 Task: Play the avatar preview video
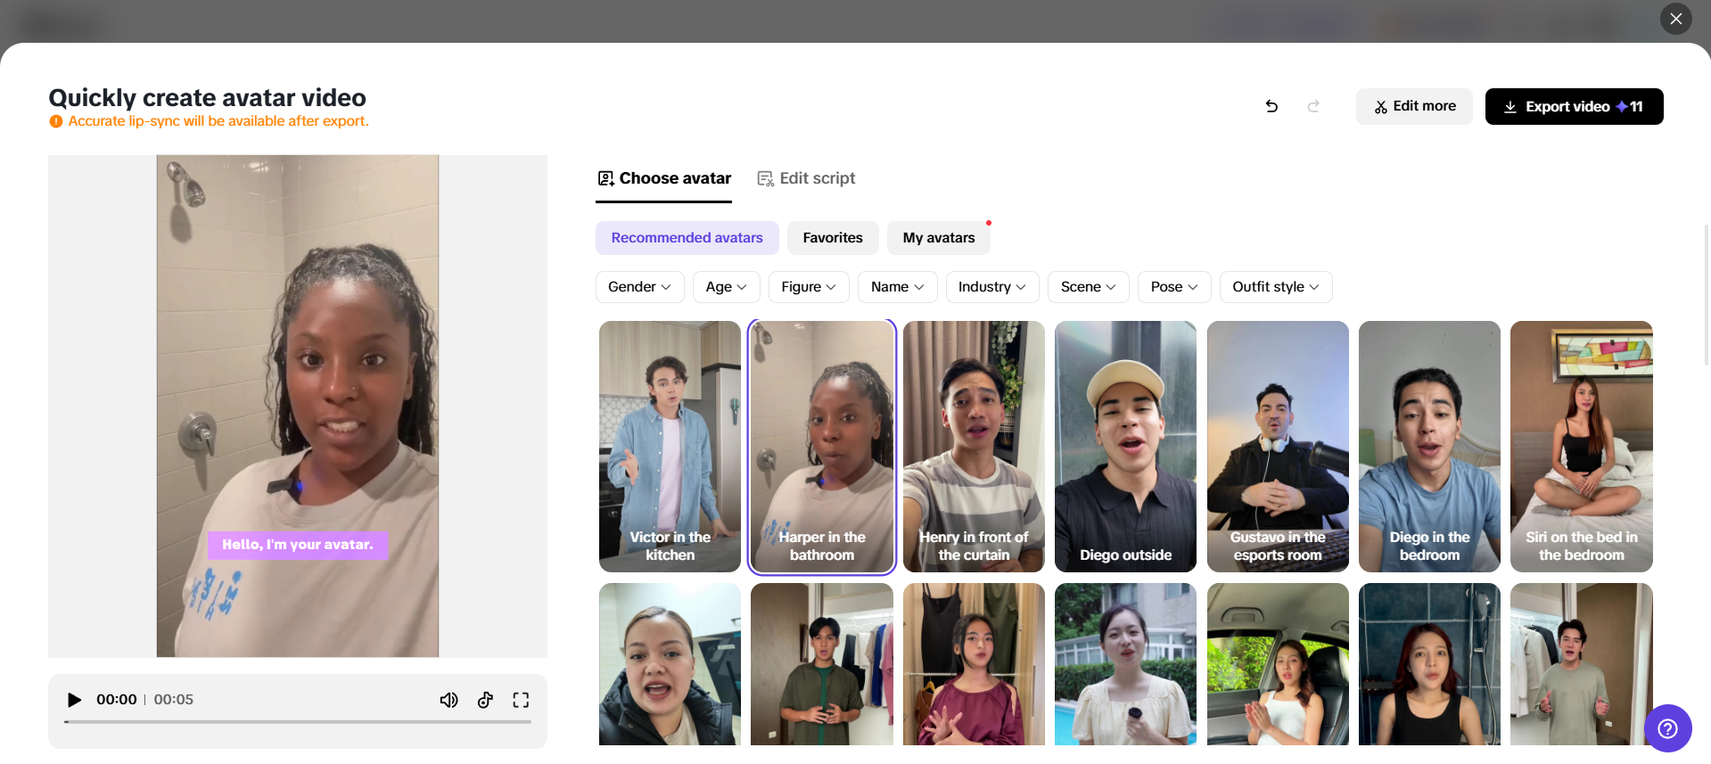(x=75, y=700)
